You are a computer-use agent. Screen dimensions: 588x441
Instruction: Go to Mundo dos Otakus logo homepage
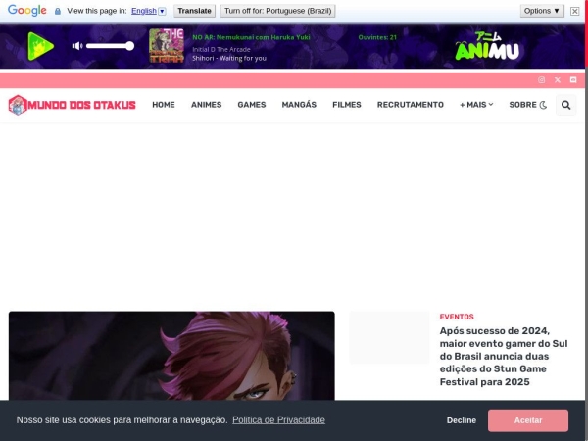72,105
